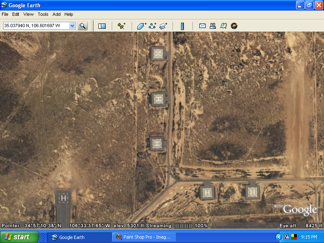
Task: Click the top helipad near road
Action: [x=158, y=54]
